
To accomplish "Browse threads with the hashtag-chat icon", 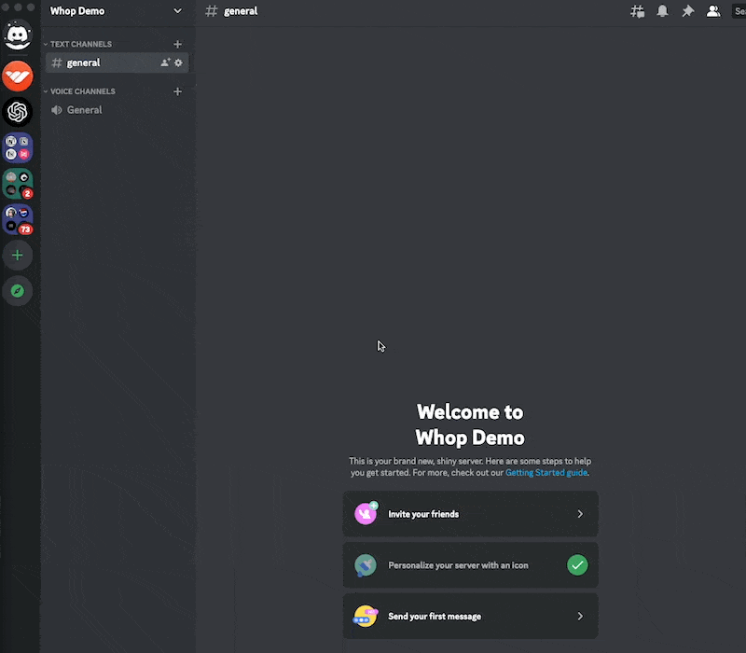I will point(637,11).
